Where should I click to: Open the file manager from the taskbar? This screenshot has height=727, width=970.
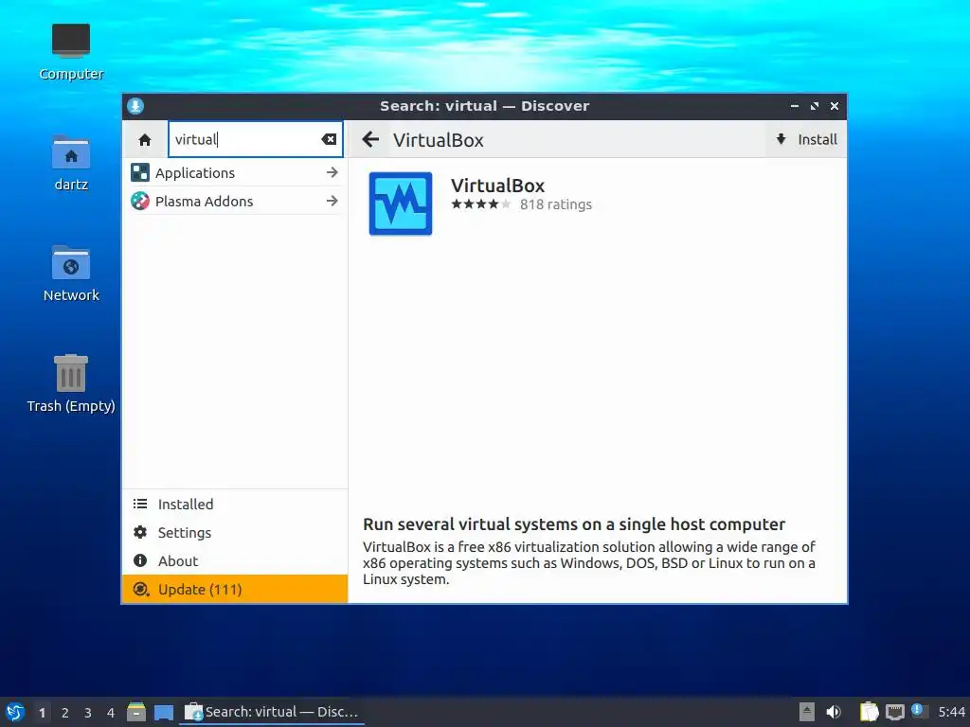pos(136,712)
